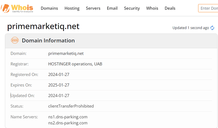Open the Domains menu
This screenshot has width=218, height=128.
point(49,8)
